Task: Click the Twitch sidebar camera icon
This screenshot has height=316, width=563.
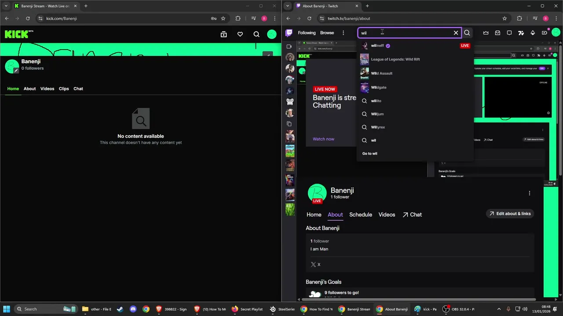Action: coord(289,46)
